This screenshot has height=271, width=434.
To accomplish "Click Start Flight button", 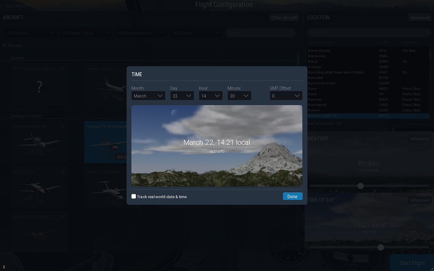I will coord(412,263).
